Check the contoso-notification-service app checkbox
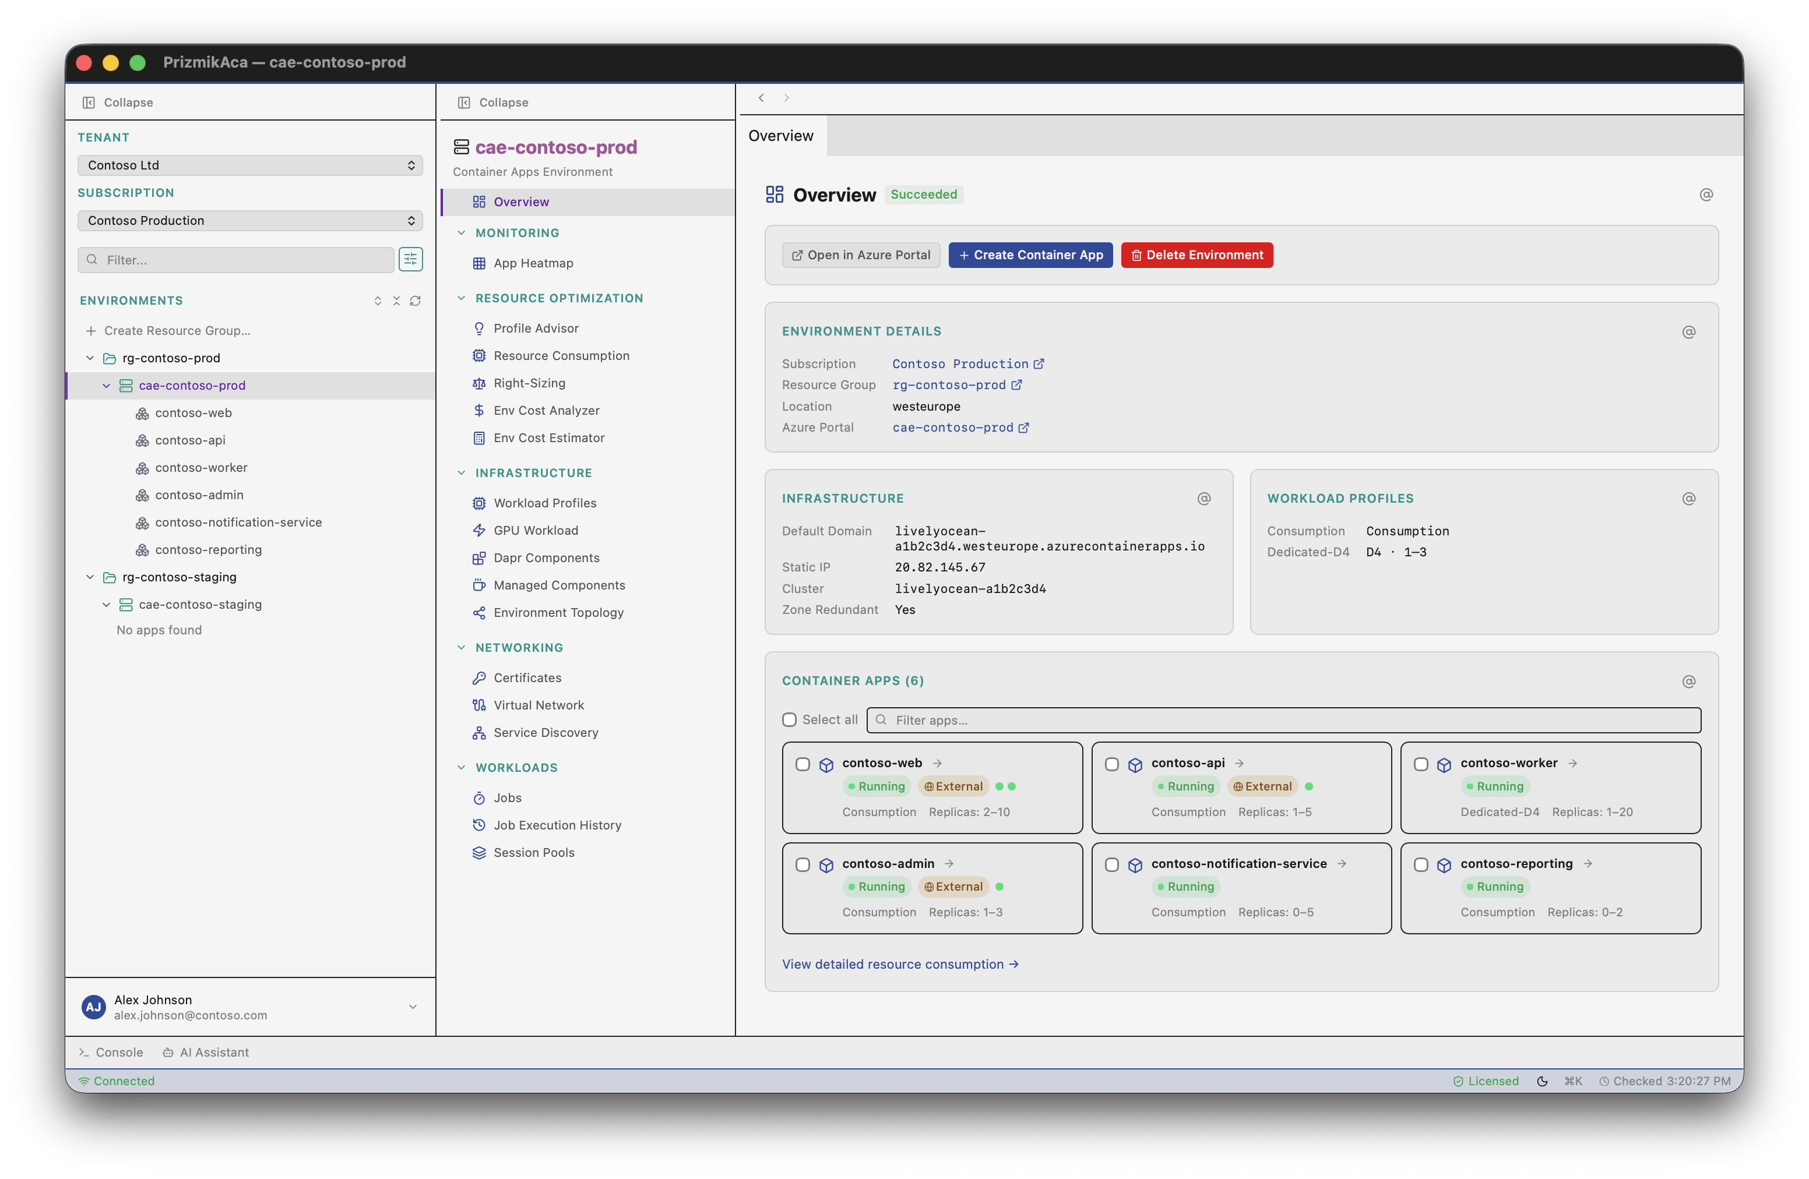Viewport: 1809px width, 1179px height. (x=1112, y=864)
